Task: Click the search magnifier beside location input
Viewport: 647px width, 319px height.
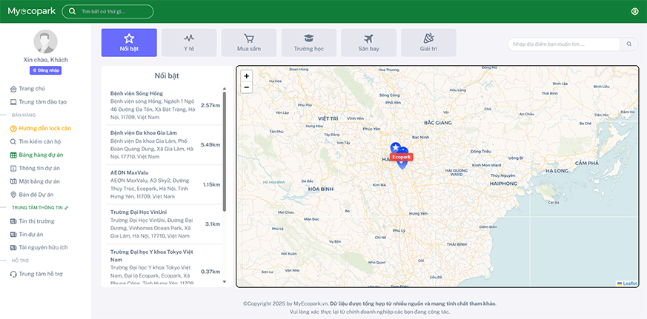Action: 629,44
